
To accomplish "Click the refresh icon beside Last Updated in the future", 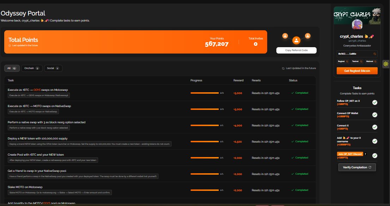I will point(283,68).
